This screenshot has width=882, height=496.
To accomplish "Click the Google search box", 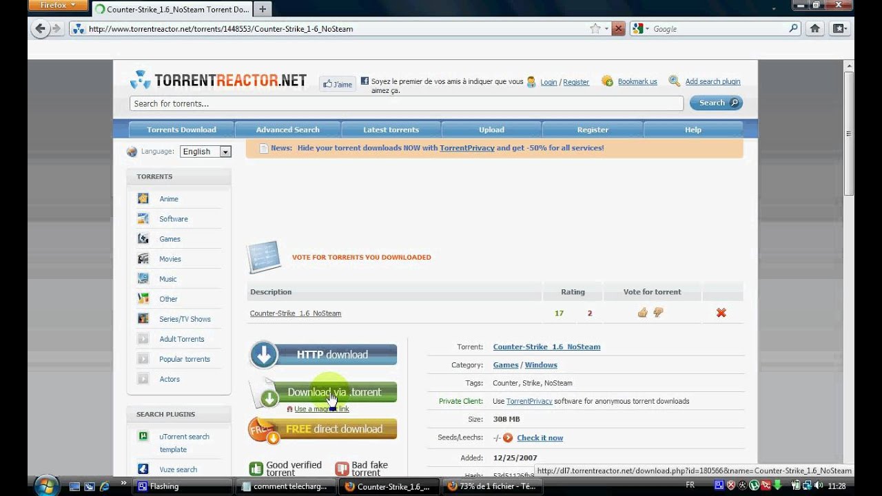I will coord(717,29).
